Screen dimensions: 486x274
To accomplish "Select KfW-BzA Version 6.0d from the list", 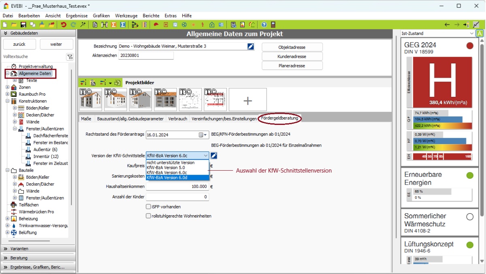I will 177,178.
